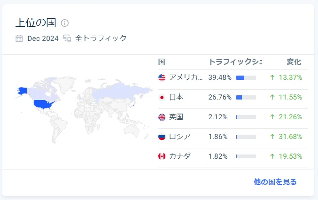Select the アメリカ country name
Screen dimensions: 318x200
coord(186,77)
